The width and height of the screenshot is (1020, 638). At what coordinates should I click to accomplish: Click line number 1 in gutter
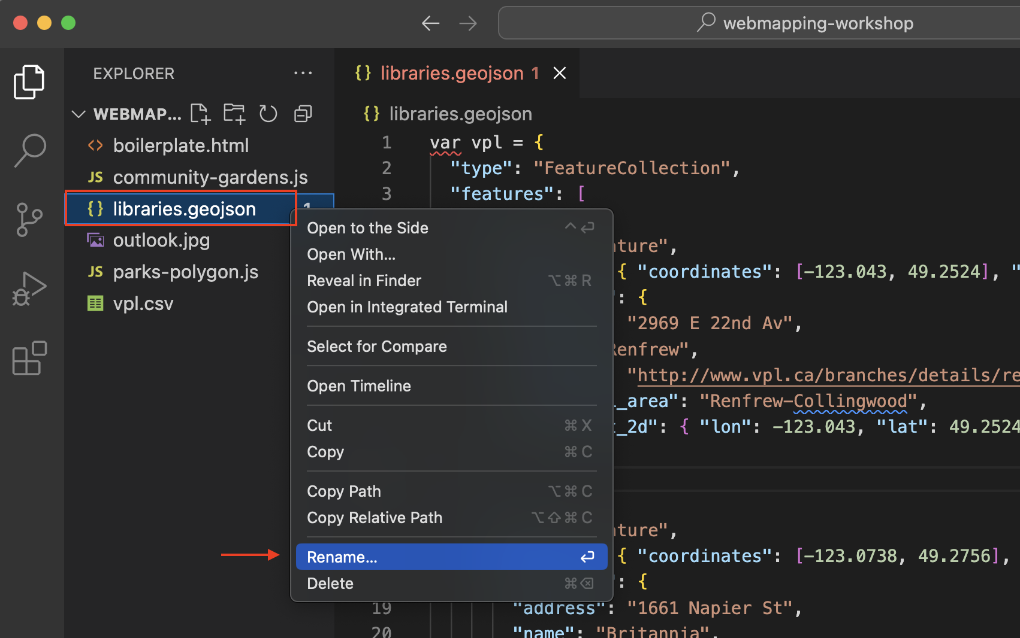click(387, 142)
